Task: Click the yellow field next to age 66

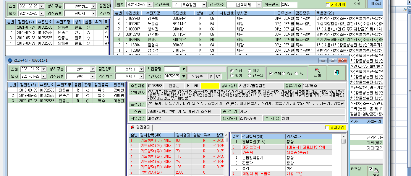Action: point(210,86)
